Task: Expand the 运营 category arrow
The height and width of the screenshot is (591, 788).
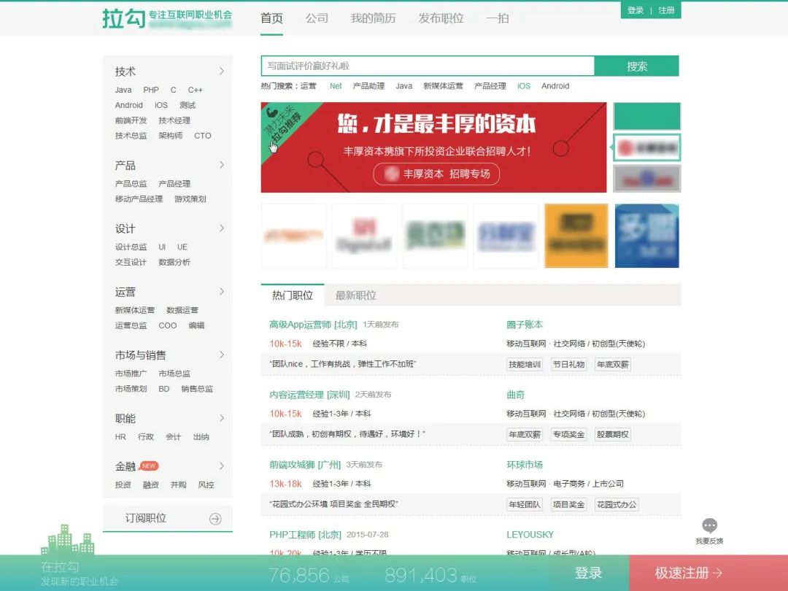Action: [222, 291]
